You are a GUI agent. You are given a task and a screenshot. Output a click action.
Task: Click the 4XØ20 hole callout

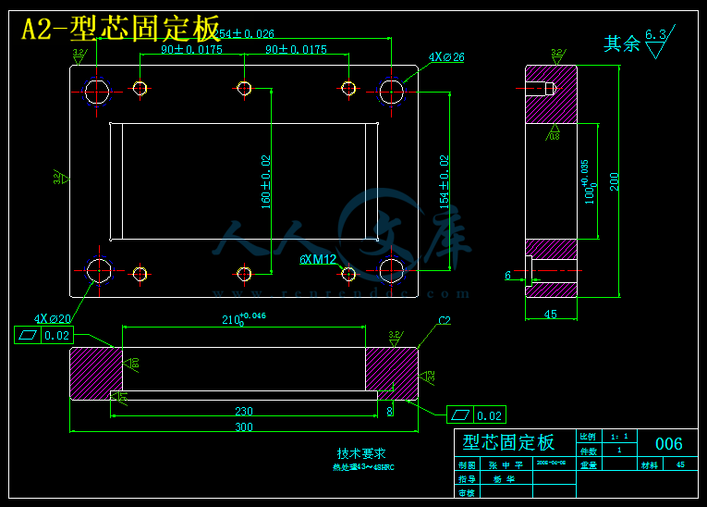point(53,319)
